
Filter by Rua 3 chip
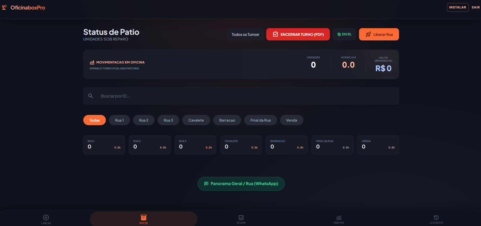168,120
